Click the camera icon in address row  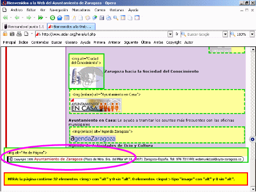point(12,34)
